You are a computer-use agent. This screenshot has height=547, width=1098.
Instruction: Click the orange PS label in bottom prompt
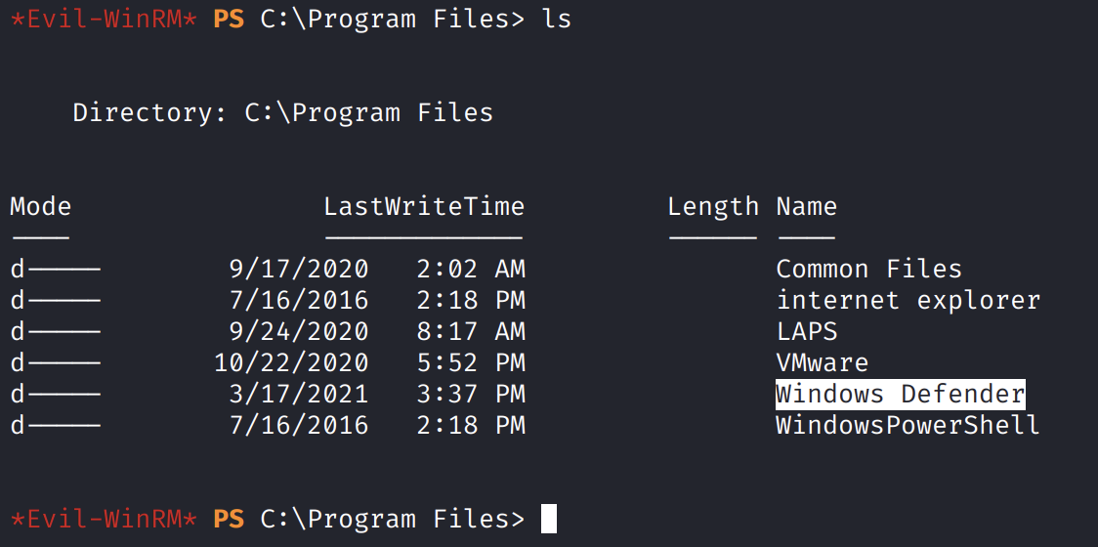pyautogui.click(x=229, y=519)
